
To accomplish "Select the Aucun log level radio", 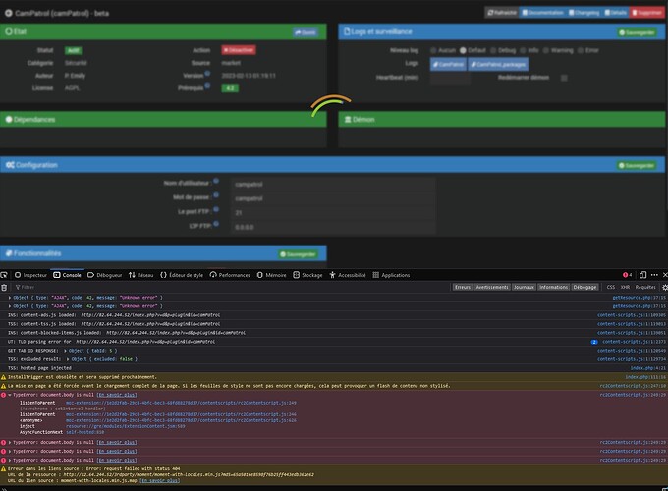I will 433,50.
